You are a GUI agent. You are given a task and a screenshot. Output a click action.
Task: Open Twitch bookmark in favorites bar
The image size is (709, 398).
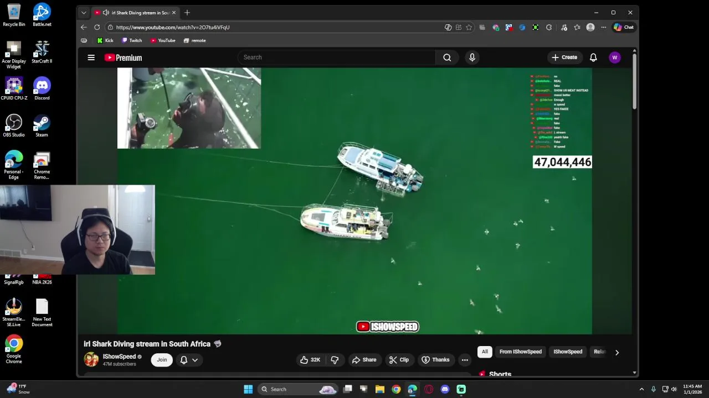132,40
